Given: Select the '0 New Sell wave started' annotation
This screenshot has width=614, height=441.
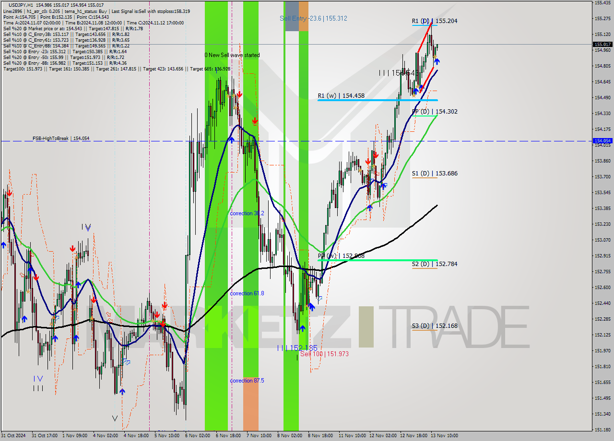Looking at the screenshot, I should [232, 55].
